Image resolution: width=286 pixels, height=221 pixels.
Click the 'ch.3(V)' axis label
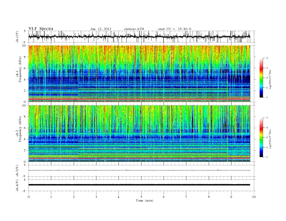pos(17,171)
